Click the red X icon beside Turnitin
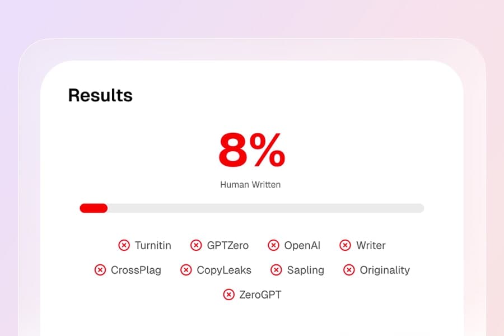Viewport: 504px width, 336px height. pos(124,245)
